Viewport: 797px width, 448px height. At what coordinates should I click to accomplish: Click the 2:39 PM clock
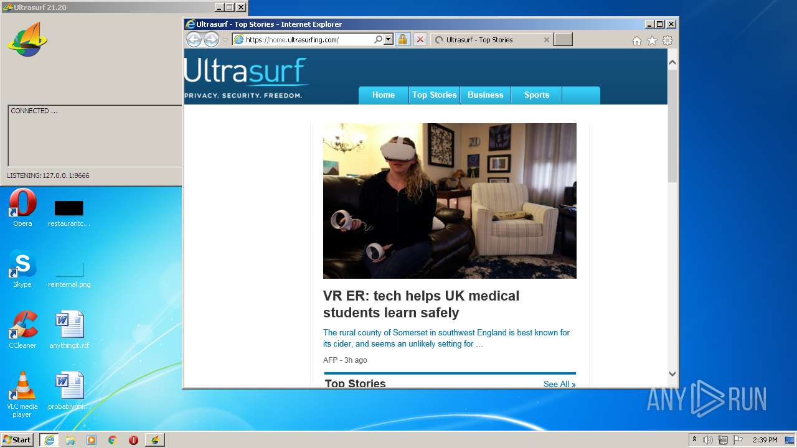(x=765, y=440)
